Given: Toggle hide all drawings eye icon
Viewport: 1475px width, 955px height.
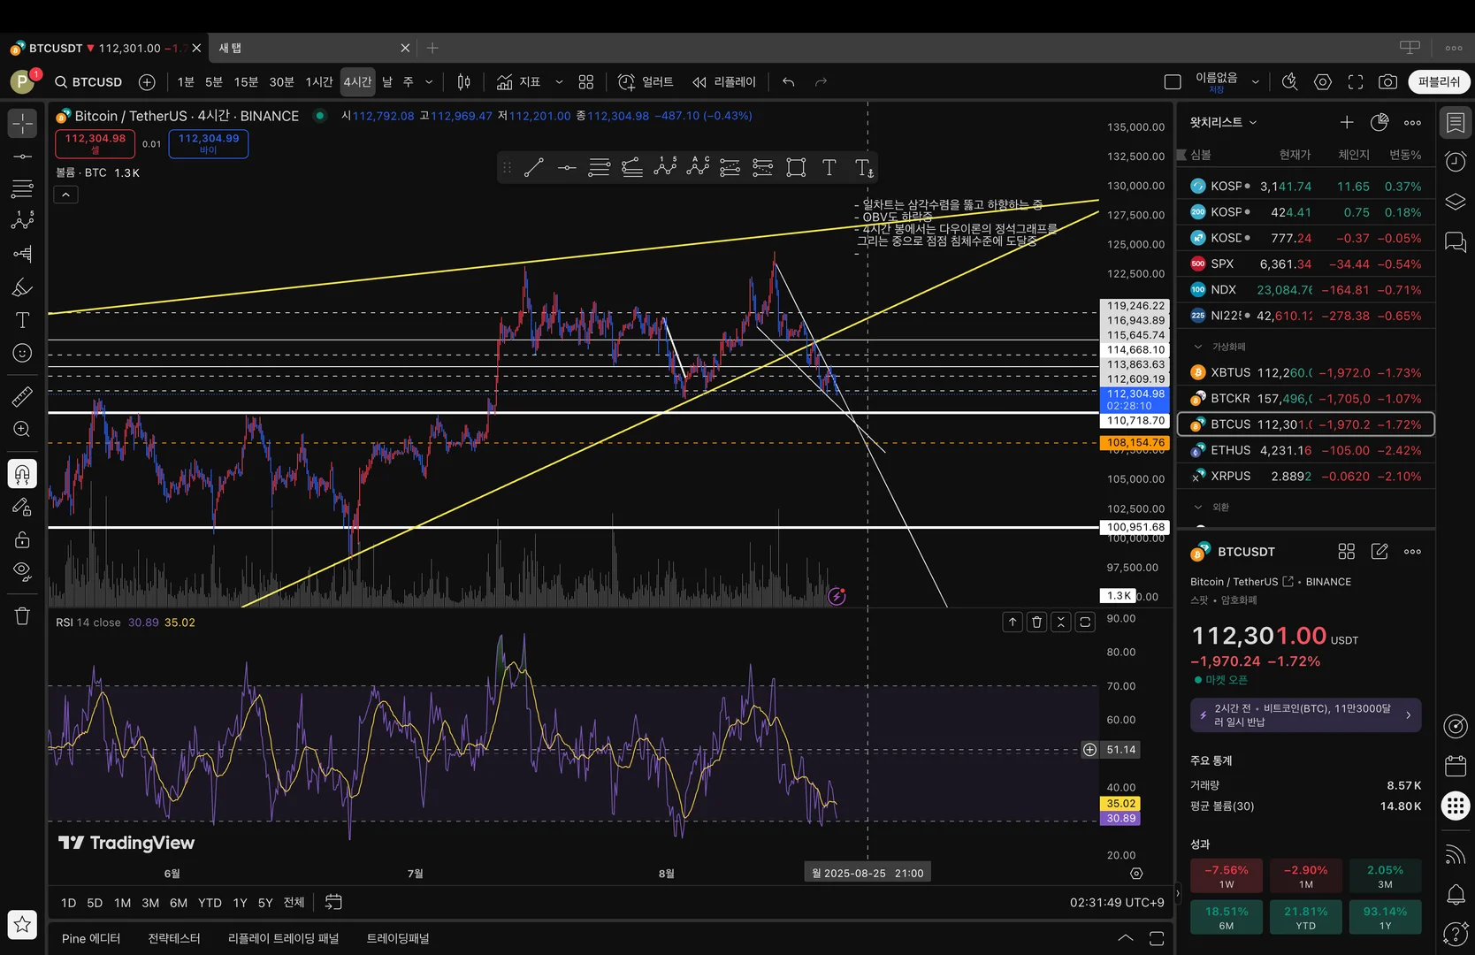Looking at the screenshot, I should (22, 570).
